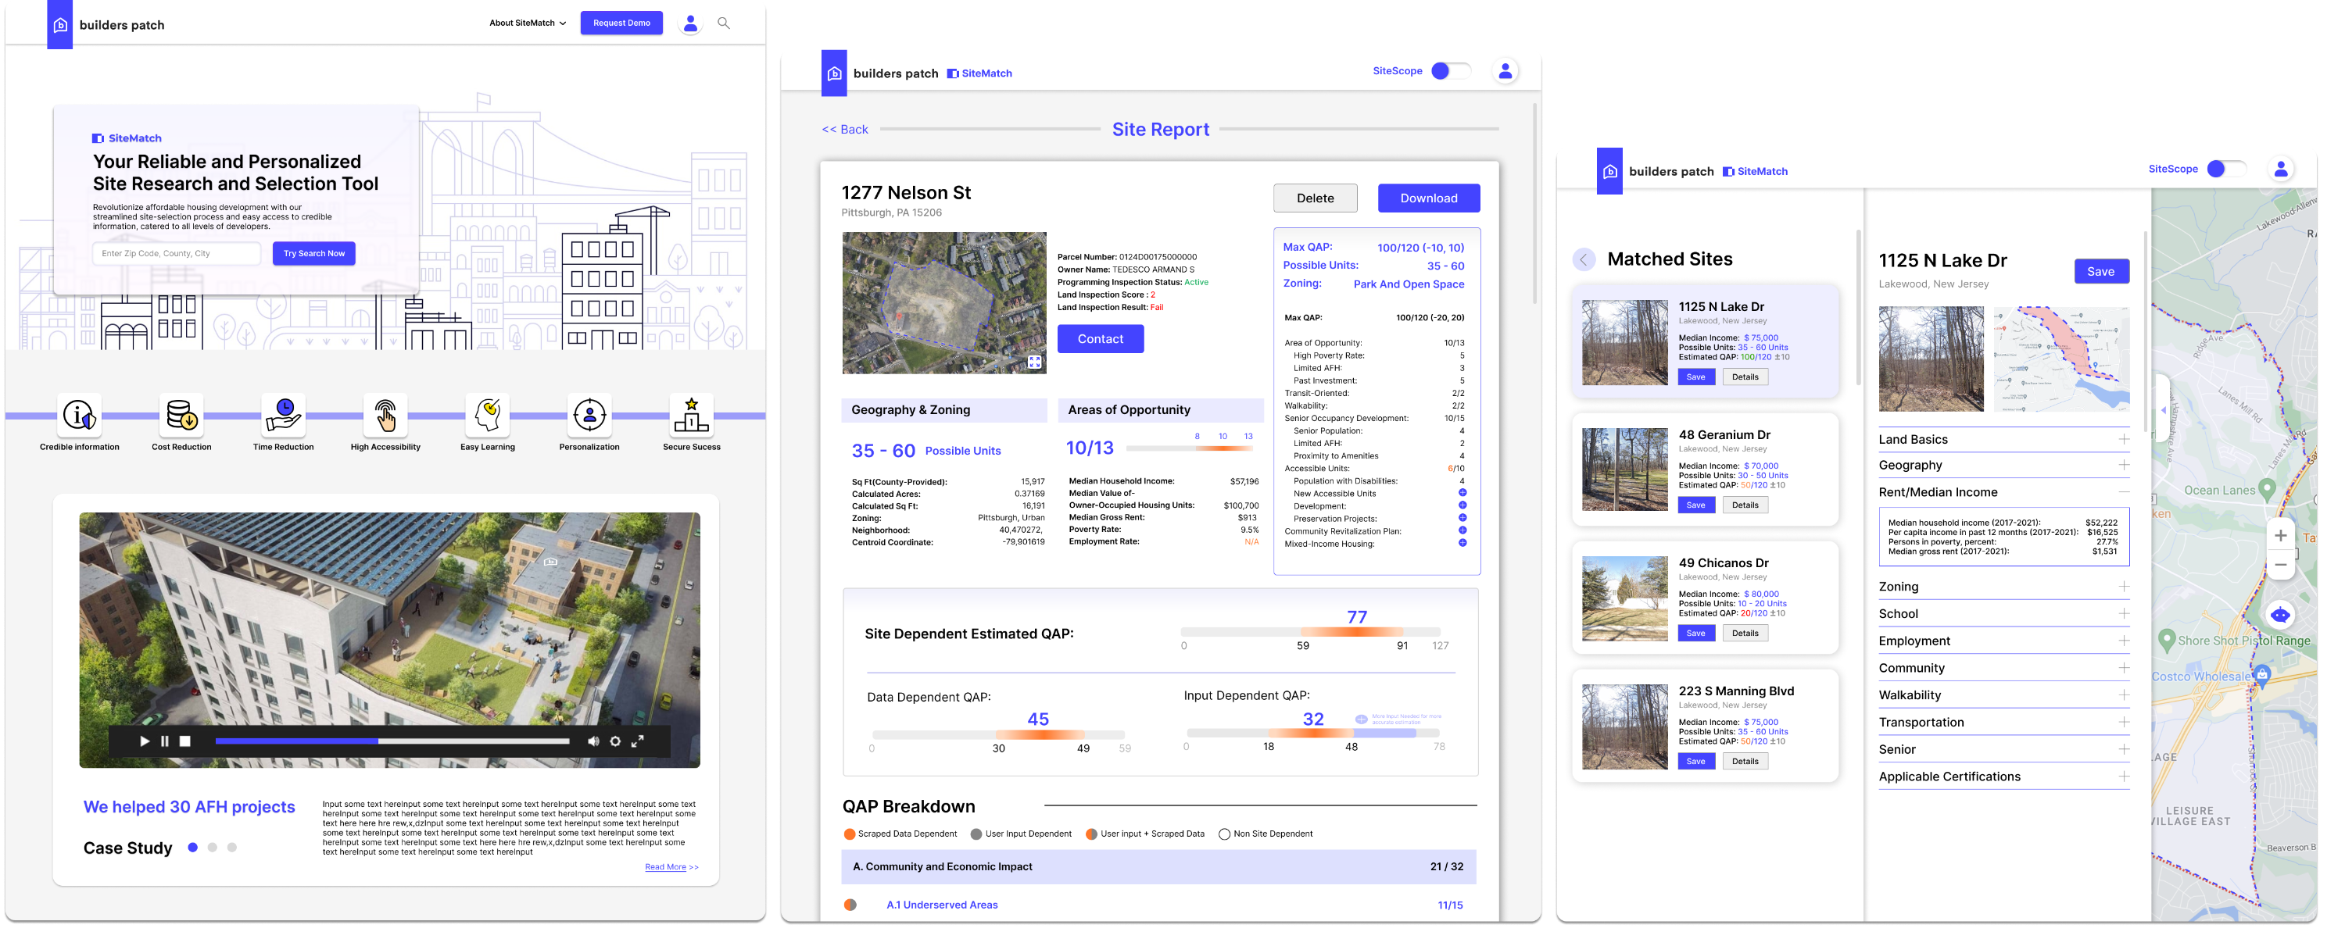Image resolution: width=2345 pixels, height=939 pixels.
Task: Expand the Zoning section for 1125 N Lake Dr
Action: tap(2124, 586)
